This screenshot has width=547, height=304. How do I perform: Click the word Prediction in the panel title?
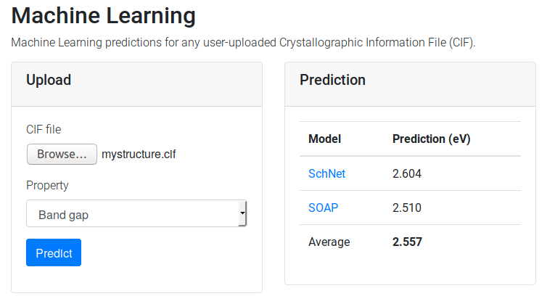coord(332,80)
